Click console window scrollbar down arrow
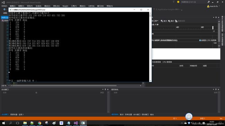225x126 pixels. 150,81
